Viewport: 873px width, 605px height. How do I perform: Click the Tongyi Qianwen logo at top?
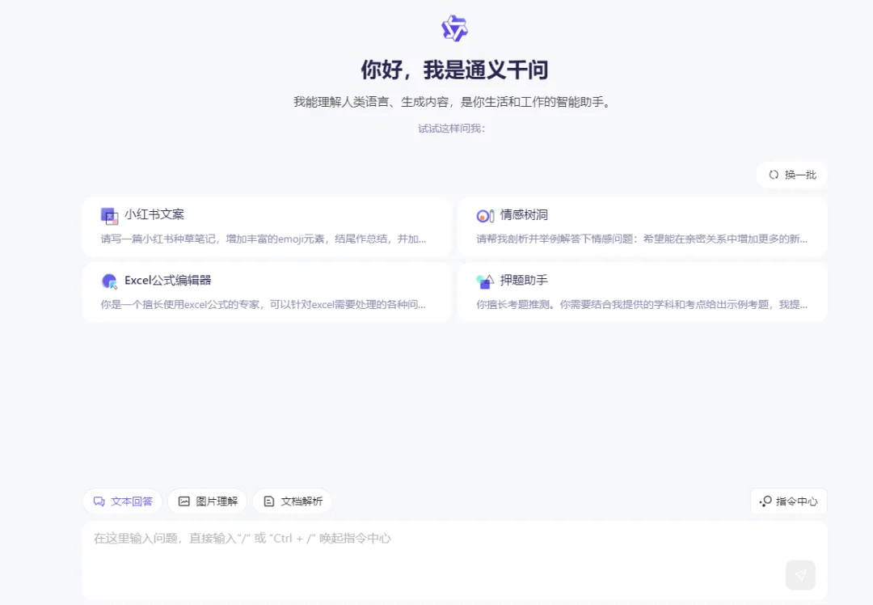coord(454,27)
